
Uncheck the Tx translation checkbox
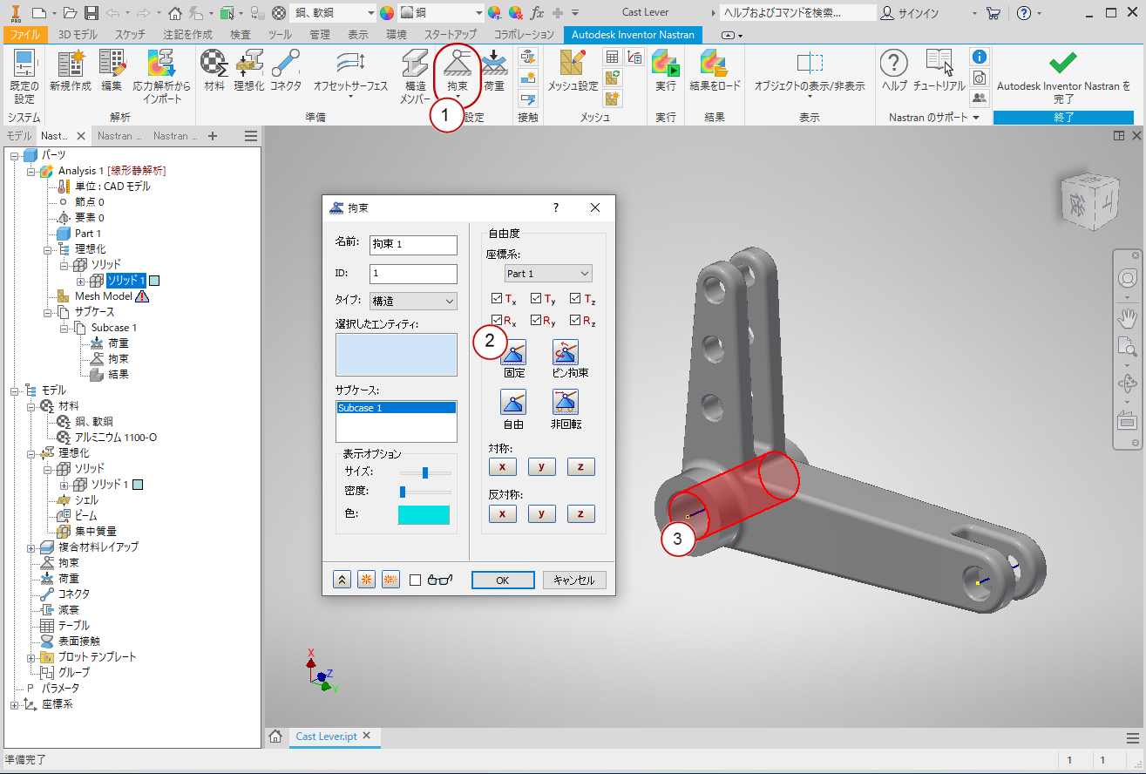tap(497, 299)
